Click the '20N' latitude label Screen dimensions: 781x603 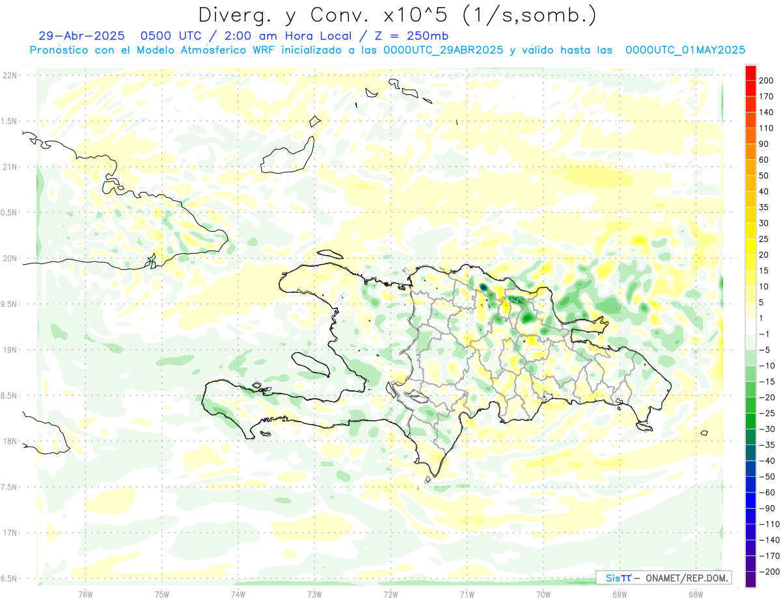coord(9,258)
